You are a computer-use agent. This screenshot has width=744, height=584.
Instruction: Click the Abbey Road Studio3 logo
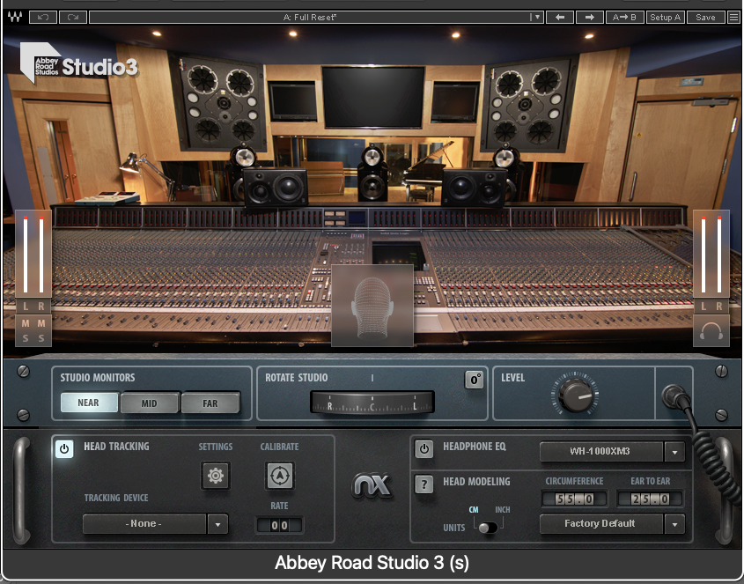click(x=79, y=64)
